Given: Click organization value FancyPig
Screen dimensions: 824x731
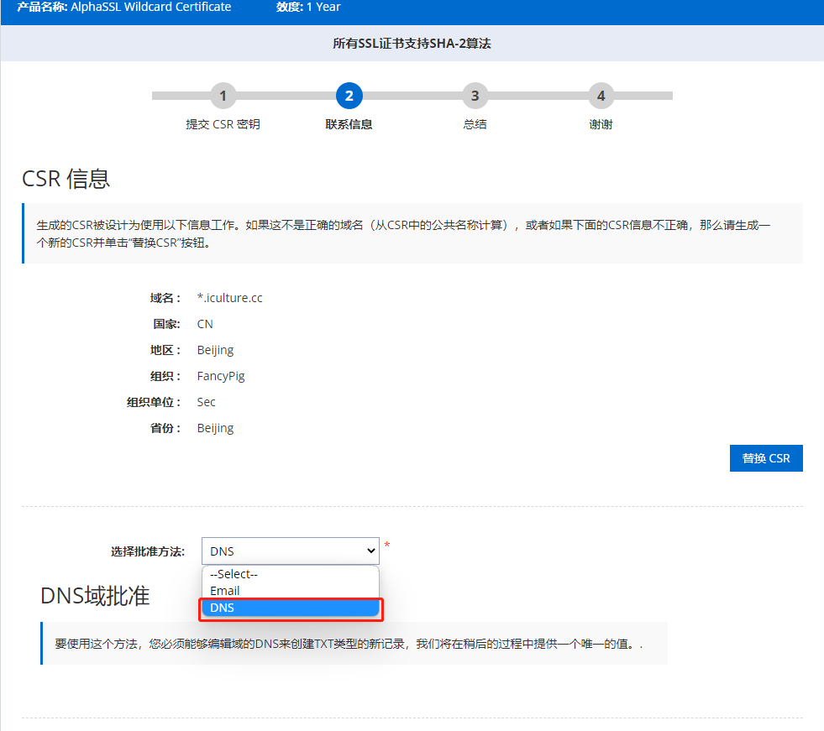Looking at the screenshot, I should [x=221, y=376].
